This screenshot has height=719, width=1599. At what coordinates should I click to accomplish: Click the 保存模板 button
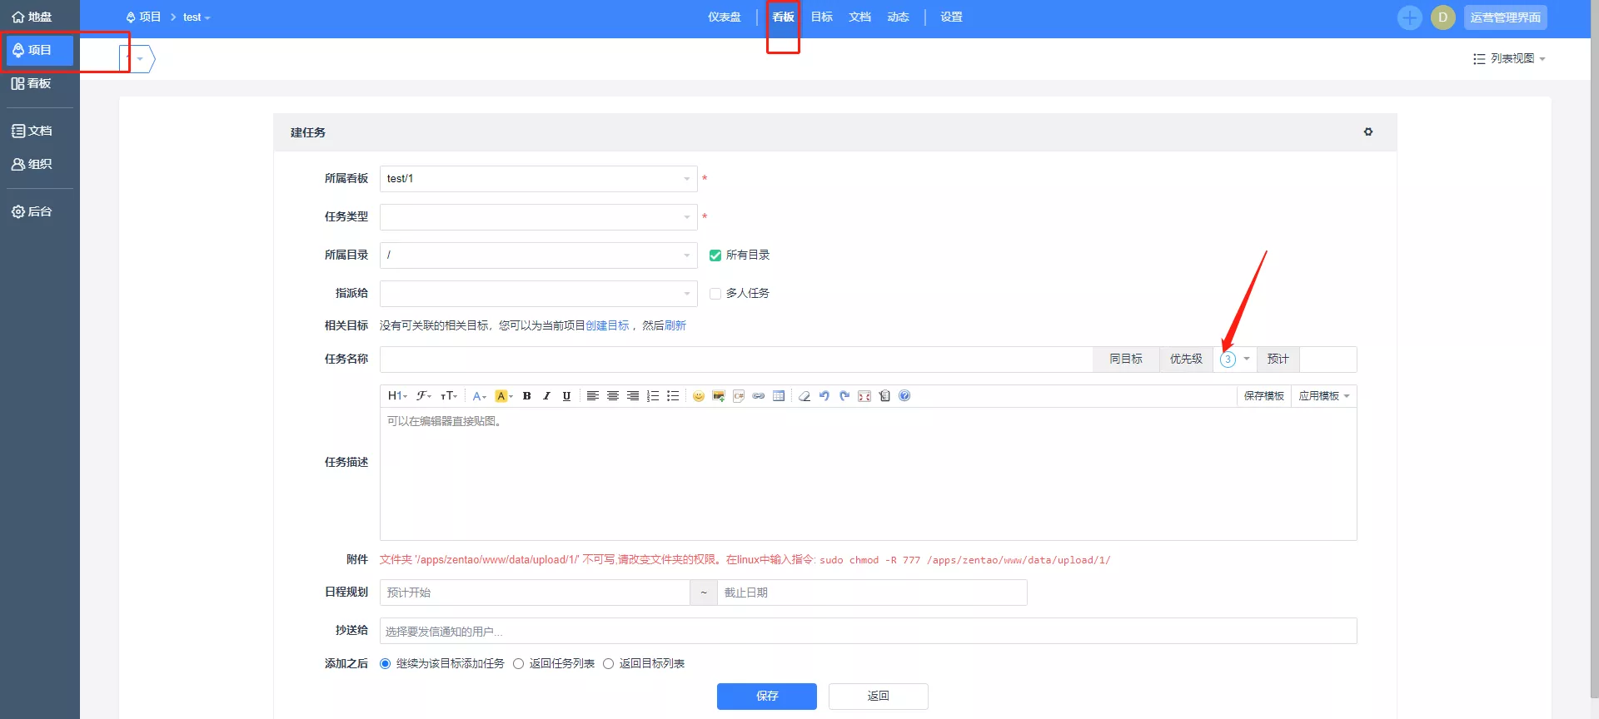[1264, 396]
